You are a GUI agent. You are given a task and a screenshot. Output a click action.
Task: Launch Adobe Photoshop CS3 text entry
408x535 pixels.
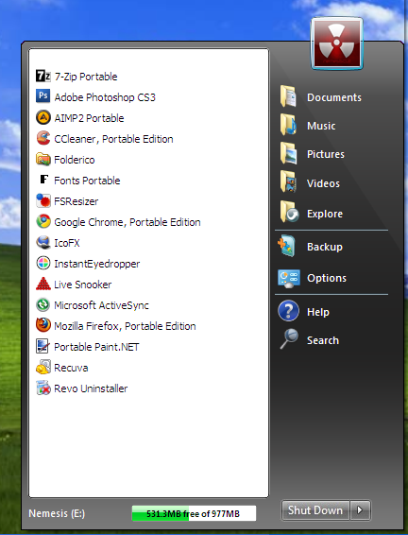(105, 97)
